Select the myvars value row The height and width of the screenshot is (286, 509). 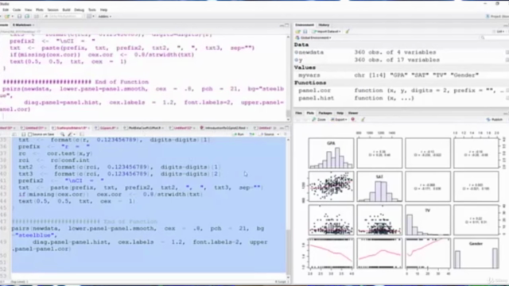click(x=401, y=75)
